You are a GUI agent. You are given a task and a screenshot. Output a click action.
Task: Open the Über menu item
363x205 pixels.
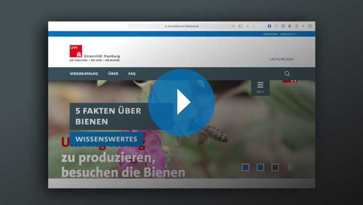click(x=113, y=74)
